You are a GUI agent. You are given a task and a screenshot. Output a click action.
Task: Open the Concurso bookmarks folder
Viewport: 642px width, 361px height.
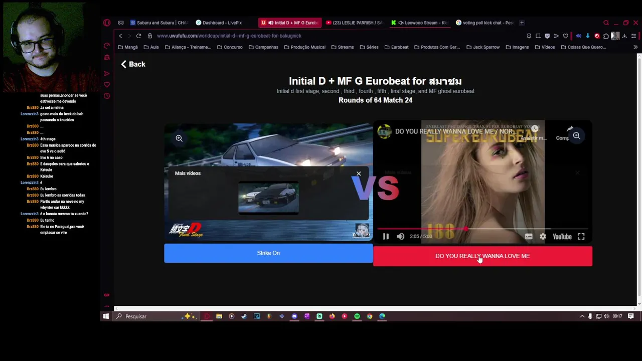[x=230, y=47]
